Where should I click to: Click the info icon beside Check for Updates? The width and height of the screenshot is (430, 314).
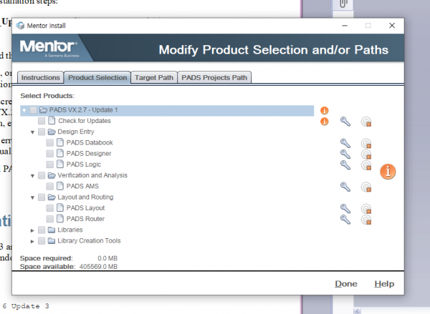(x=324, y=122)
